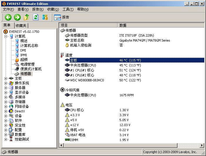206x156 pixels.
Task: Select the DIMM voltage row
Action: [132, 140]
